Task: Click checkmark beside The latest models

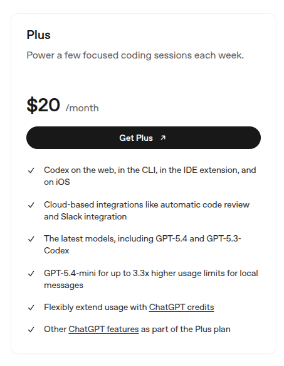Action: pos(31,239)
